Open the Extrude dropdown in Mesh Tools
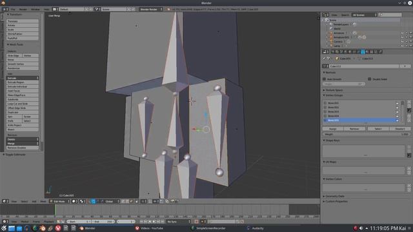Viewport: 413px width, 232px height. tap(23, 78)
